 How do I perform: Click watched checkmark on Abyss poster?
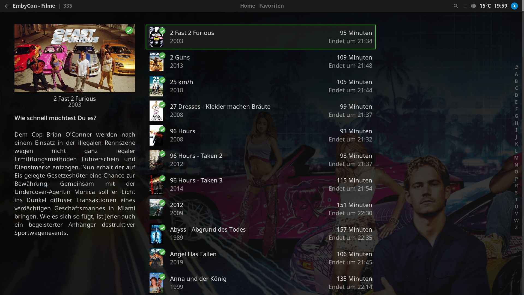(x=162, y=228)
